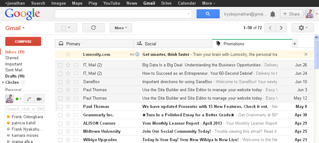
Task: Open Calendar from the top bar
Action: pos(187,3)
